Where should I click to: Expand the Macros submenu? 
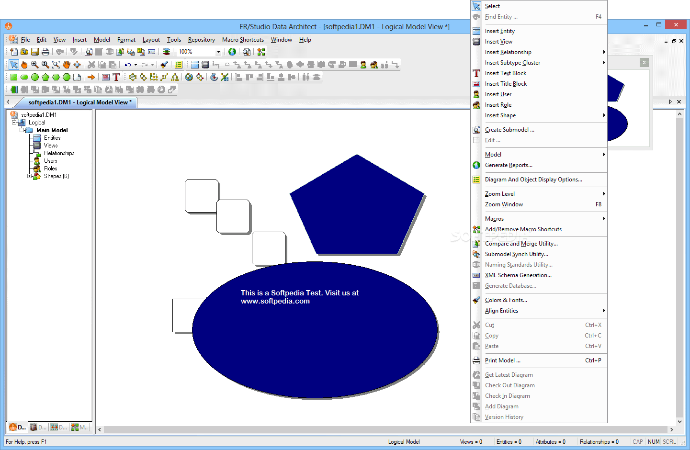tap(604, 219)
